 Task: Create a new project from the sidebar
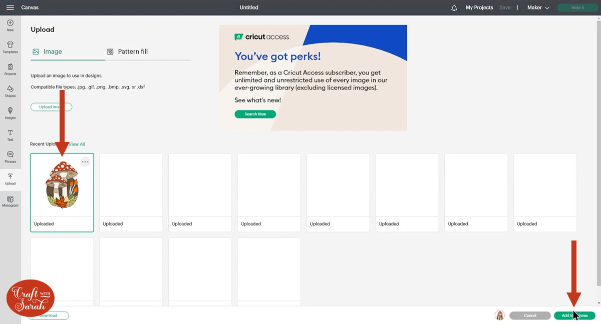pyautogui.click(x=10, y=24)
